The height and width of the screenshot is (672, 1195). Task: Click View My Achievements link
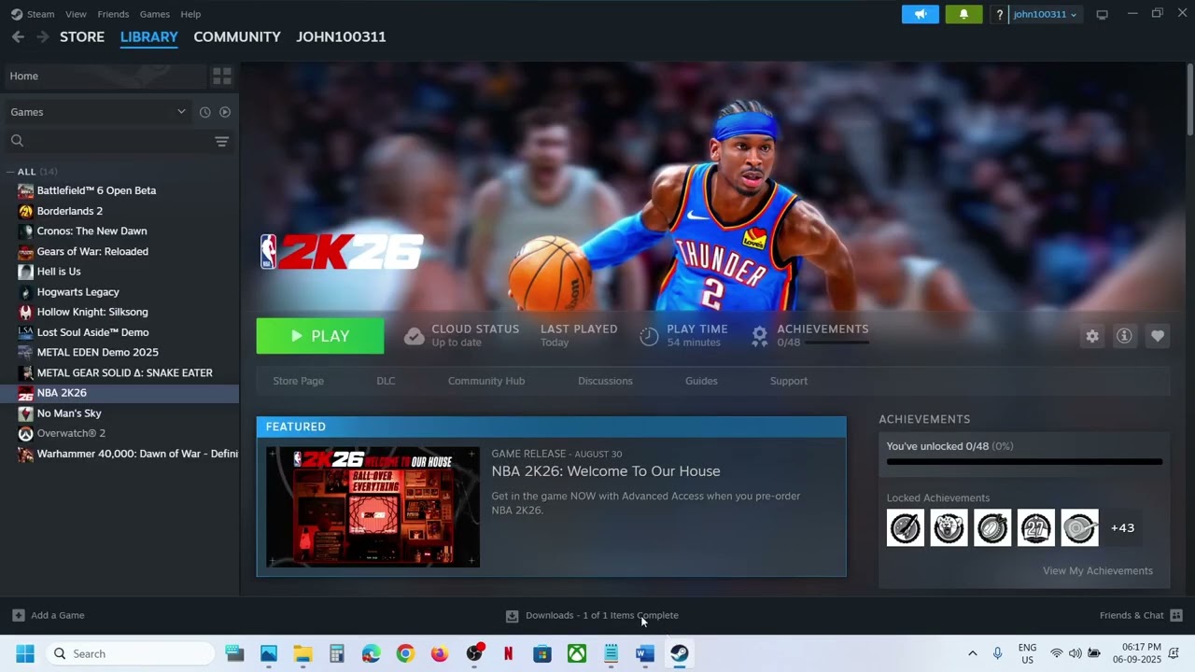click(1098, 571)
